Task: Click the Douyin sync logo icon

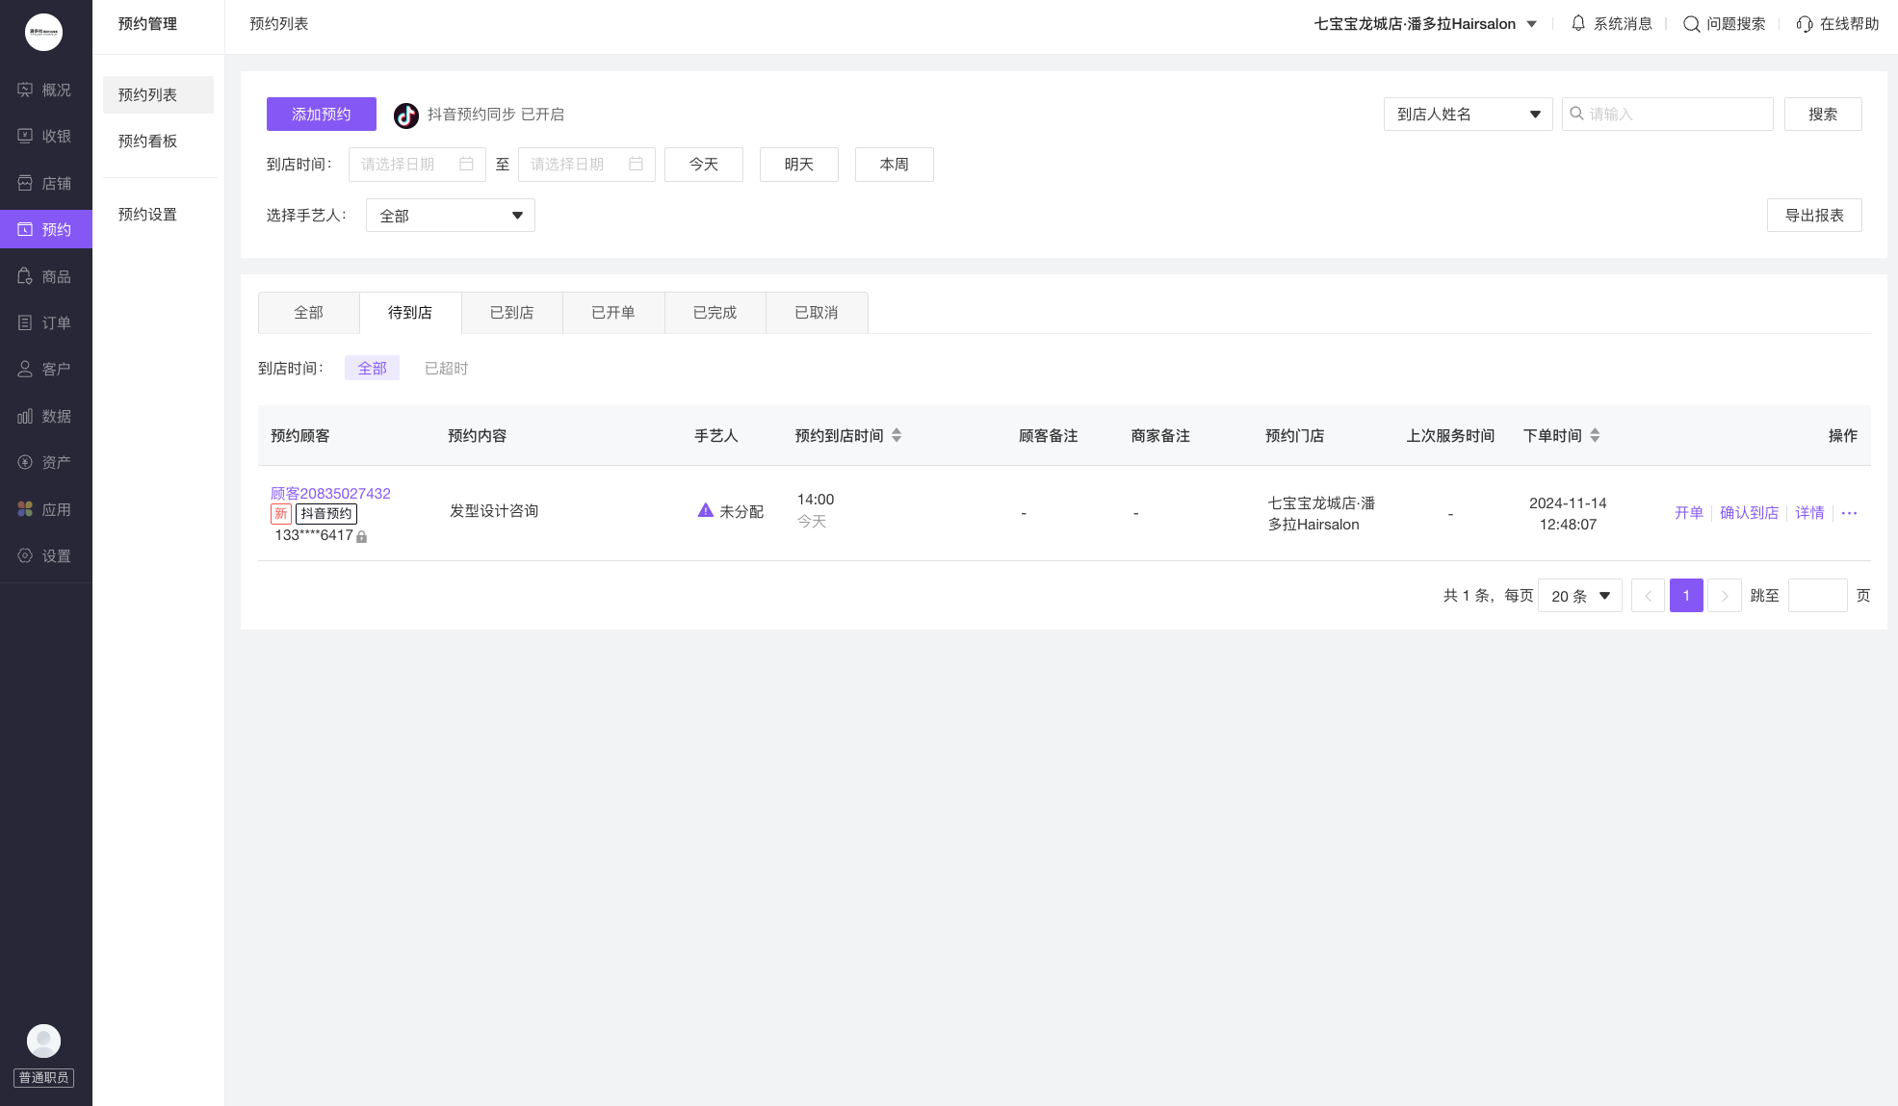Action: coord(406,116)
